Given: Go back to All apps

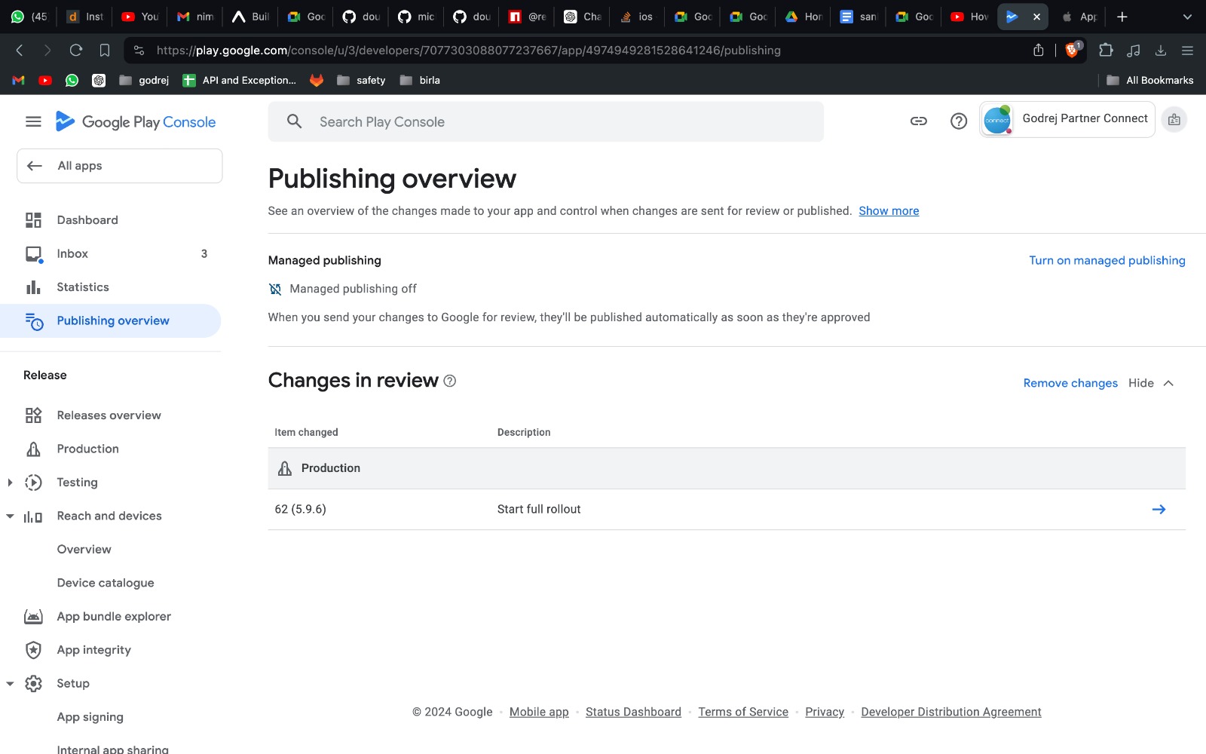Looking at the screenshot, I should (x=119, y=166).
